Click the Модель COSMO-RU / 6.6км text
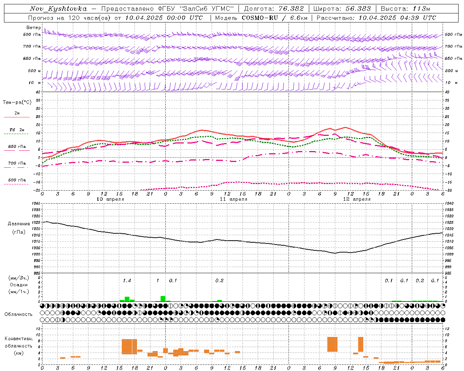This screenshot has height=371, width=464. click(261, 18)
